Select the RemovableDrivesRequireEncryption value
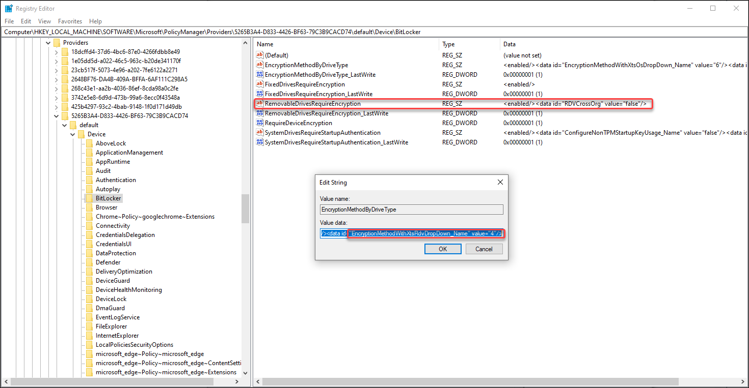 pyautogui.click(x=312, y=104)
